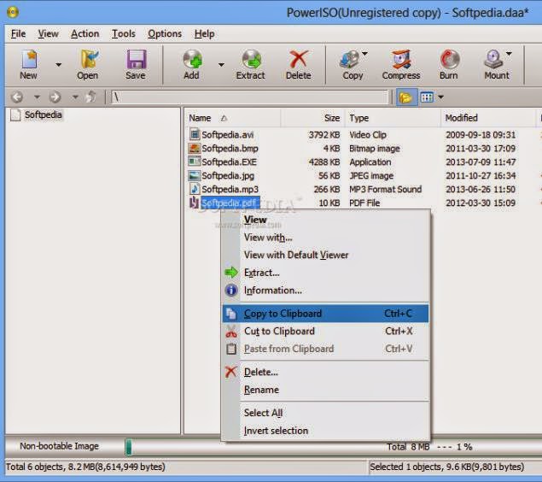Select the Softpedia.jpg file
Screen dimensions: 542x482
(x=228, y=175)
